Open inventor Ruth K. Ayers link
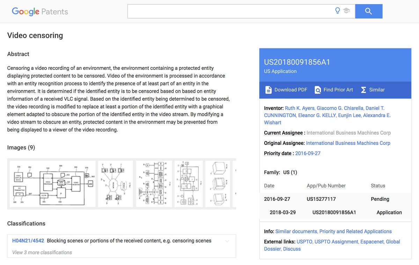 (x=300, y=108)
